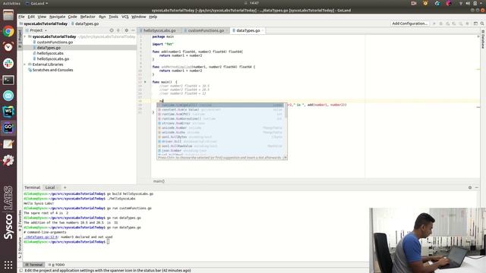Click the Search Everywhere magnifier icon
This screenshot has height=273, width=486.
pos(482,24)
